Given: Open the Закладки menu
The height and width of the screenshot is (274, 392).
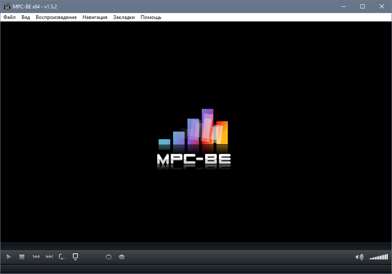Looking at the screenshot, I should tap(124, 17).
